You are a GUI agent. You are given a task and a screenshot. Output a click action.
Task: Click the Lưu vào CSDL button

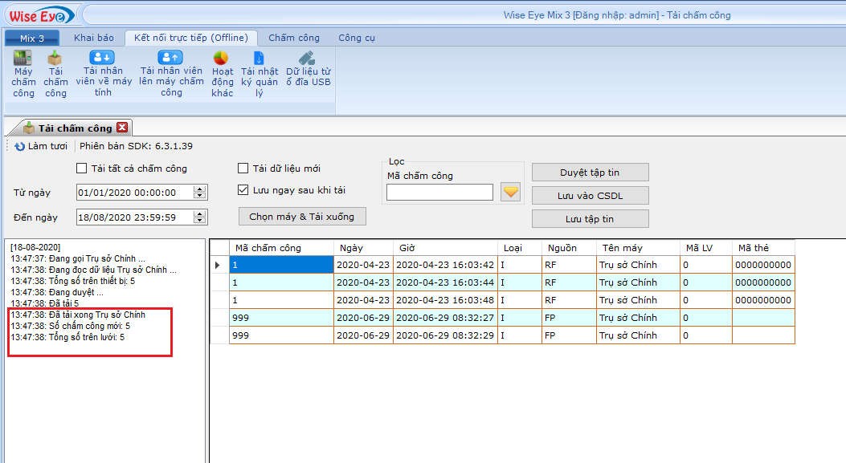(590, 196)
